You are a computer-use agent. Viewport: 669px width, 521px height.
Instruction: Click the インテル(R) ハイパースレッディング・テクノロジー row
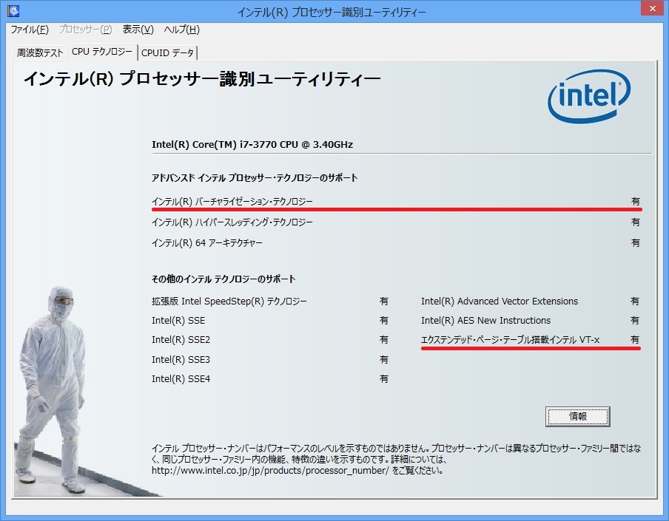tap(396, 222)
